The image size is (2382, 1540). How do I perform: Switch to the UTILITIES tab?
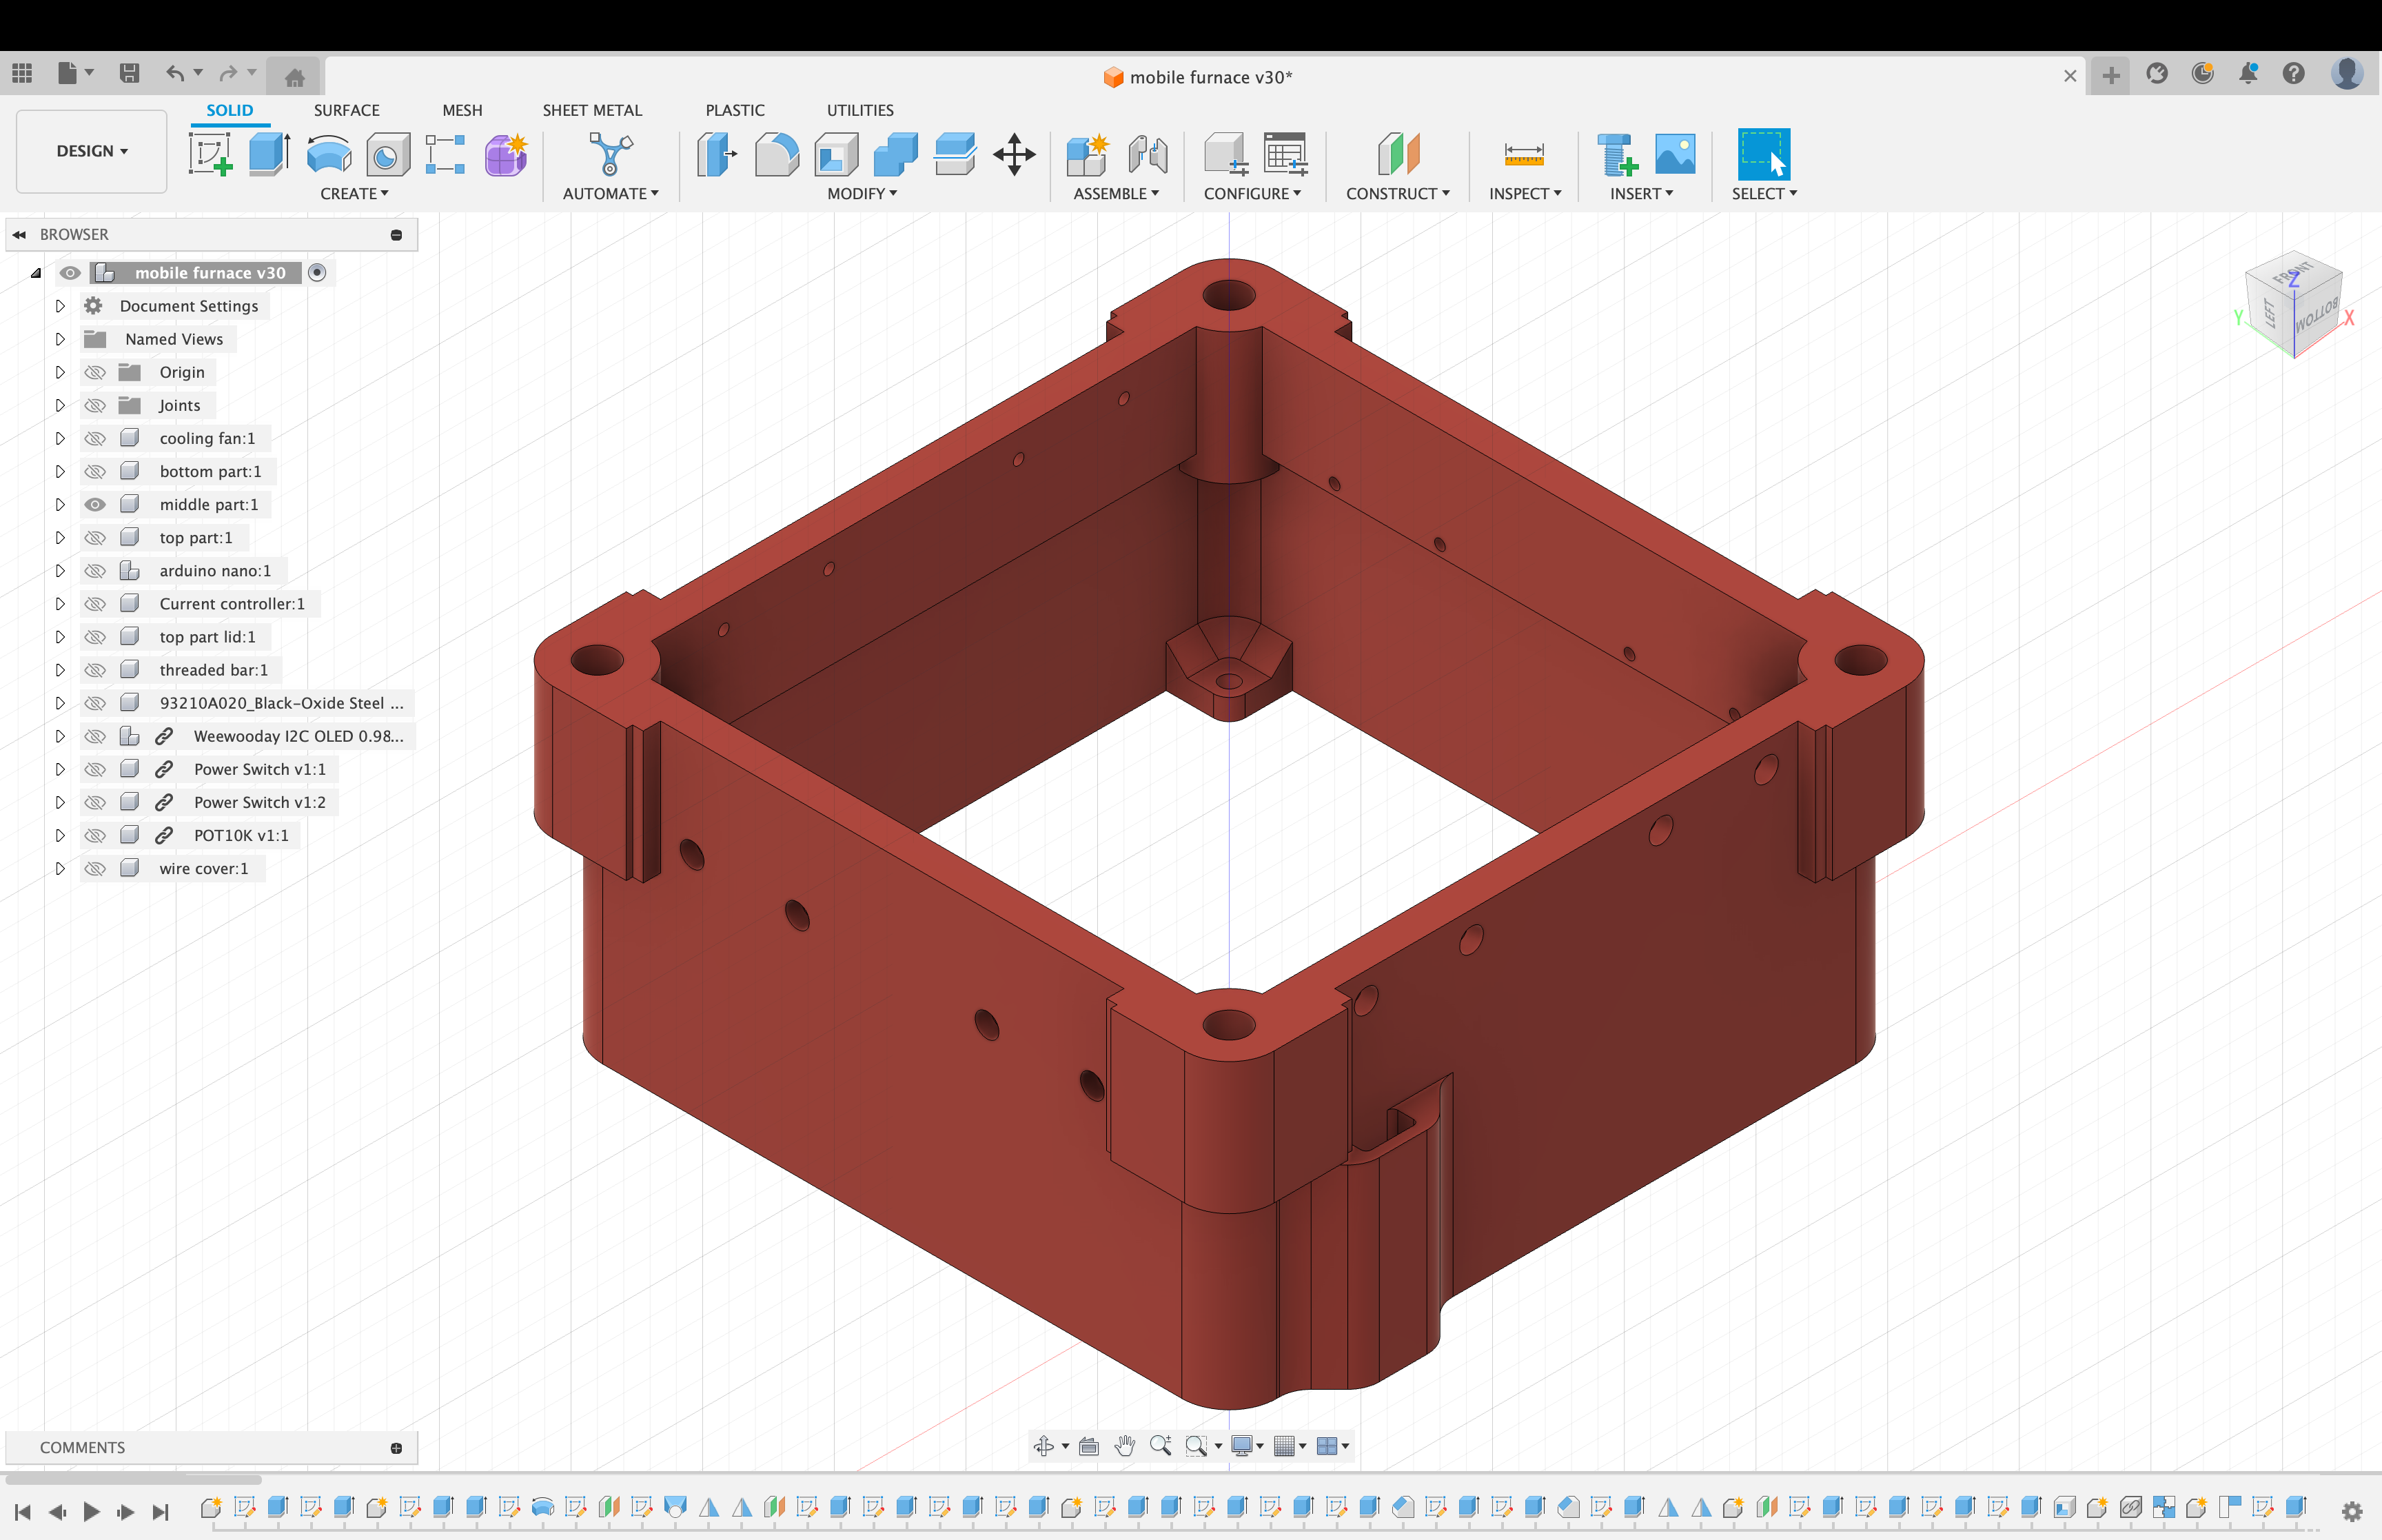861,110
